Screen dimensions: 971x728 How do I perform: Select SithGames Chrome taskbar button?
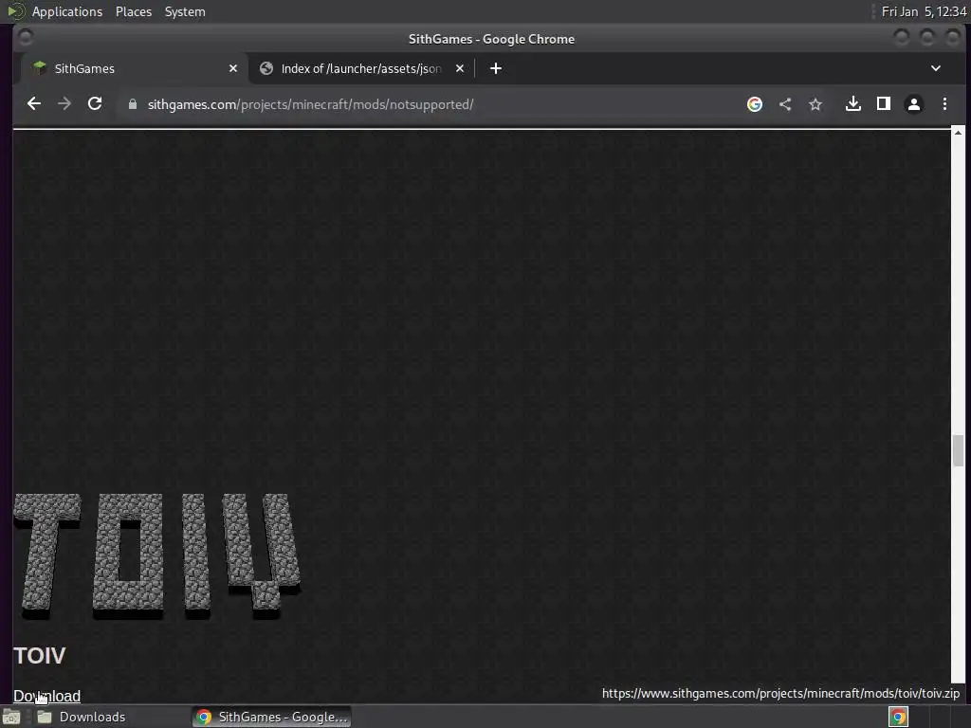coord(271,717)
